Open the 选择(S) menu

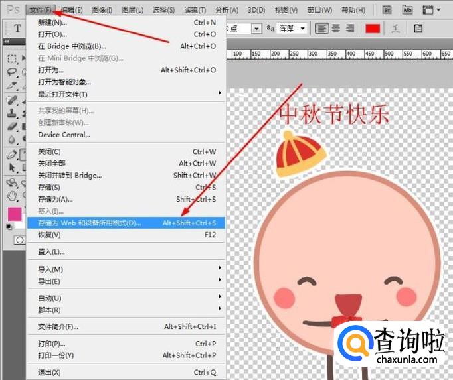163,10
